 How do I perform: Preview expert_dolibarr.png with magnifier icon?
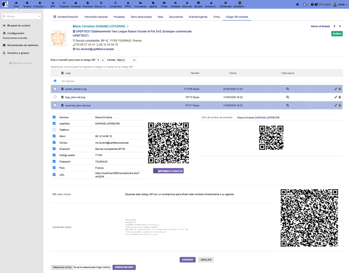(x=288, y=89)
